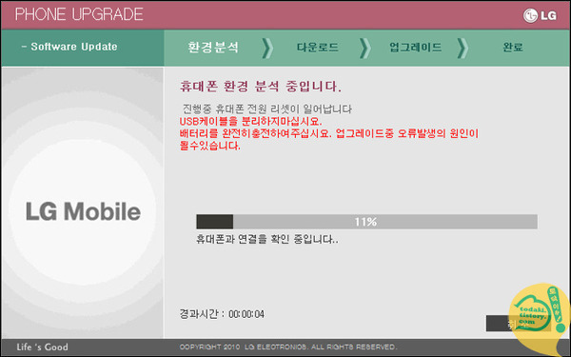
Task: Click the 11% progress bar
Action: [366, 222]
